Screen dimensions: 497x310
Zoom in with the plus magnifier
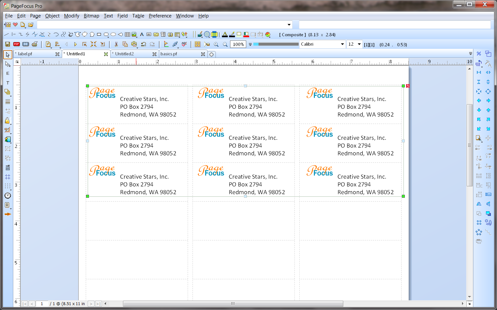216,44
